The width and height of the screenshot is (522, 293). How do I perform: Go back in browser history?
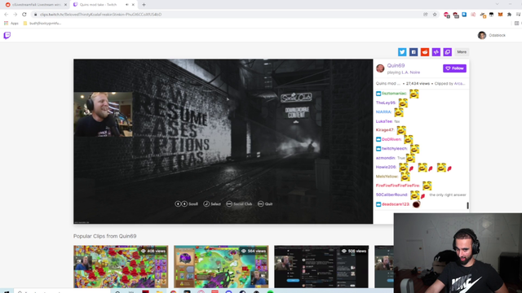(x=7, y=15)
